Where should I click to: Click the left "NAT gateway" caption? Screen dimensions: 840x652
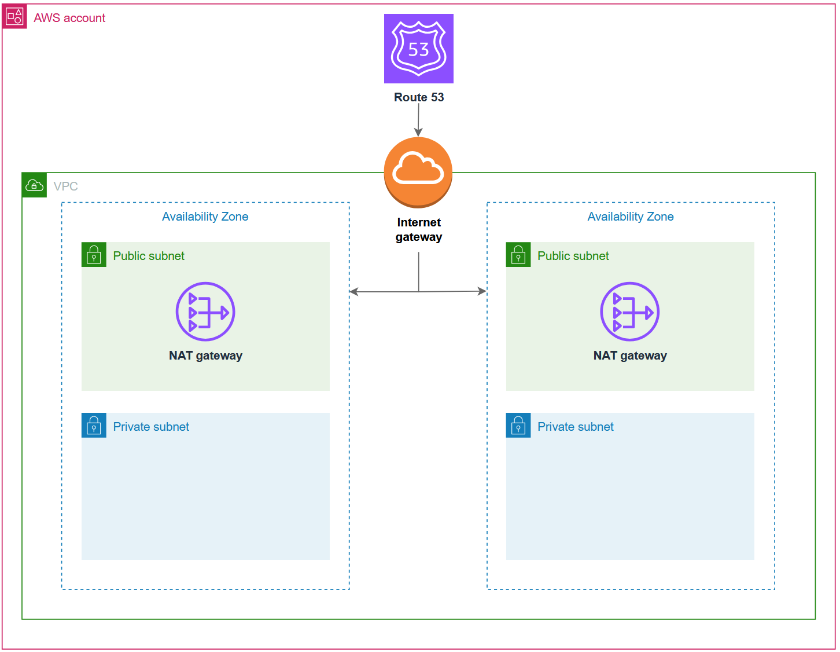[x=205, y=356]
